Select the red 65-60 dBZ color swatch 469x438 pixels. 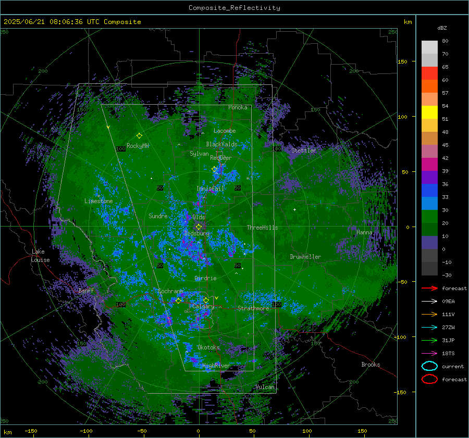(429, 73)
